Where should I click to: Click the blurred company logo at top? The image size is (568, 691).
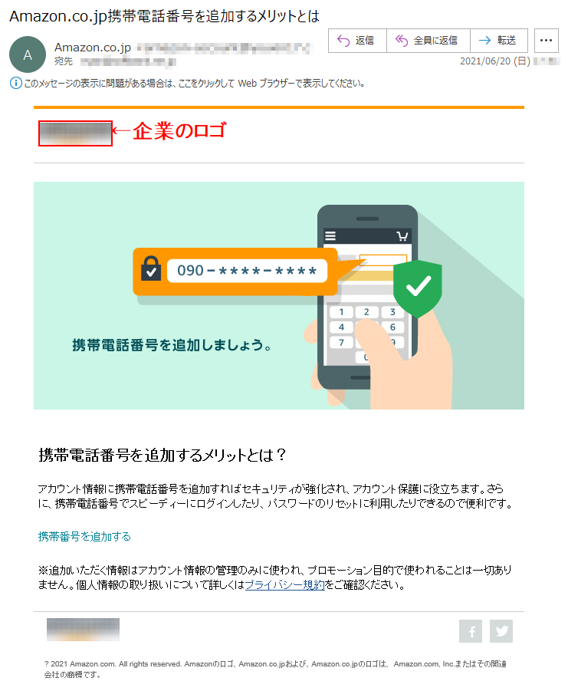pyautogui.click(x=75, y=133)
